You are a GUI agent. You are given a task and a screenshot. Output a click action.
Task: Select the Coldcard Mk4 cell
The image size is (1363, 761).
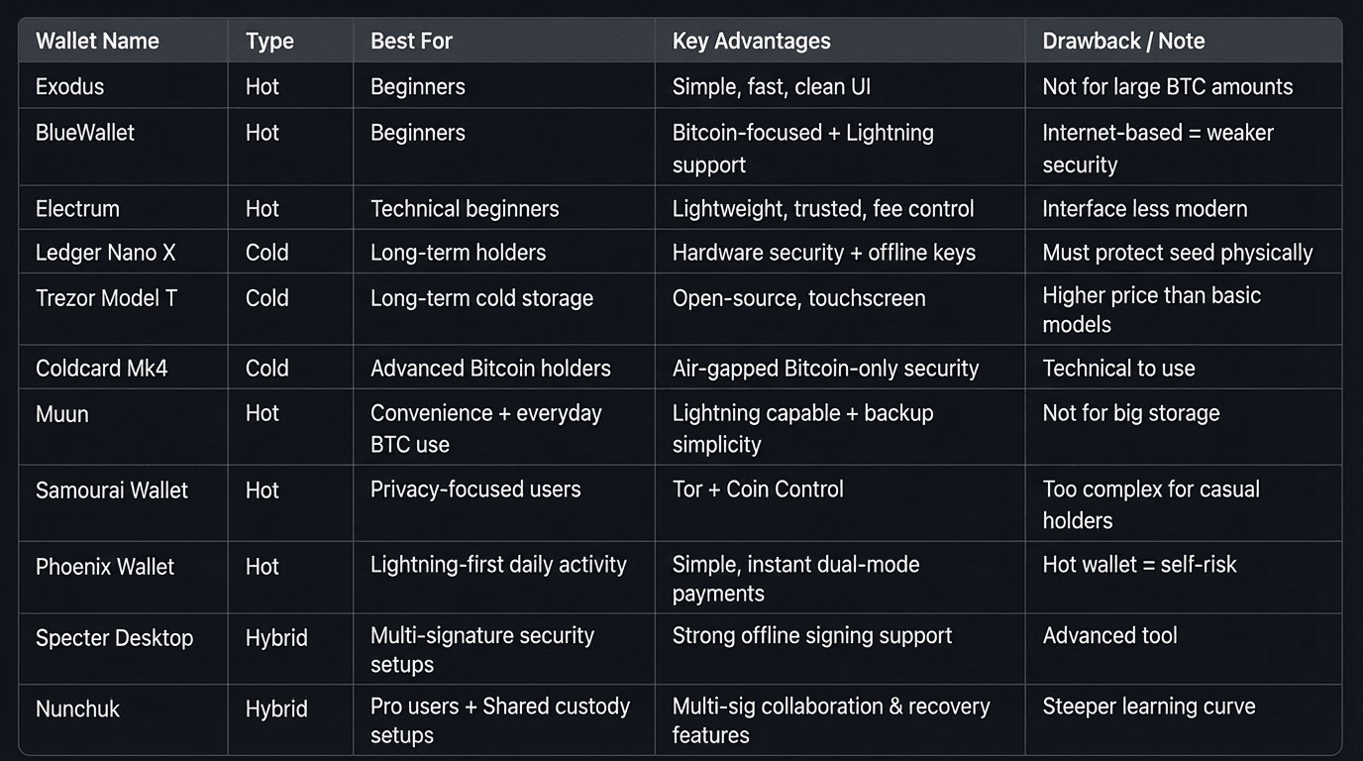coord(101,369)
